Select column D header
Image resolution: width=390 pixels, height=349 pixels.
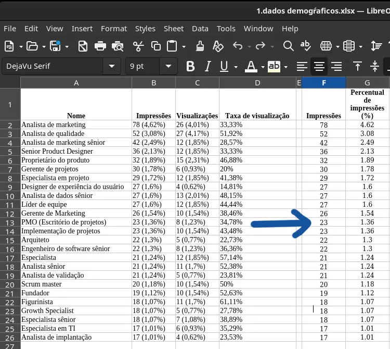258,83
